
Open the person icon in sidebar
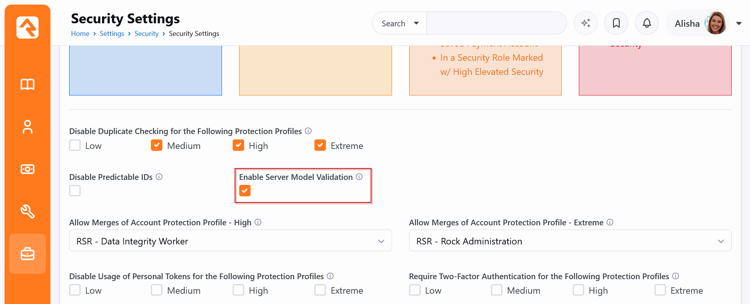click(28, 127)
